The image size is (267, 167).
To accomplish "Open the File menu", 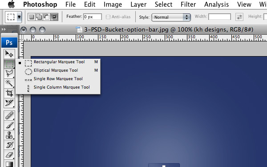I will tap(70, 4).
